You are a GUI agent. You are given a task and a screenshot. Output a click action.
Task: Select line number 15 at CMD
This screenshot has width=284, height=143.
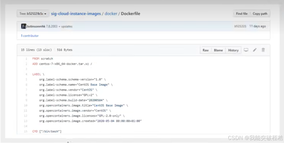26,131
